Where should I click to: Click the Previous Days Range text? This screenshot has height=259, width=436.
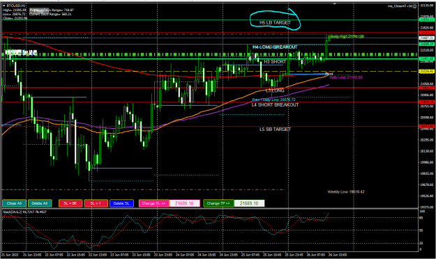point(52,10)
